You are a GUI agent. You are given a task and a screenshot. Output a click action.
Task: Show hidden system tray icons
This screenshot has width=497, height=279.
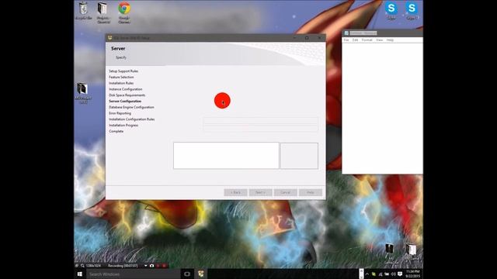367,274
